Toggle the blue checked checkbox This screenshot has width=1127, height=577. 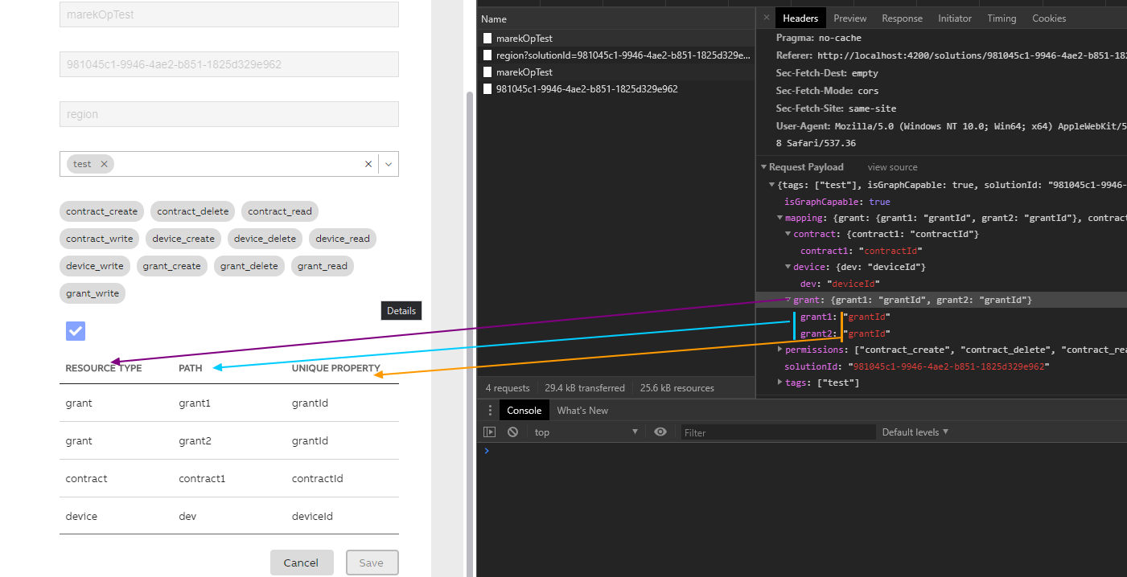tap(76, 331)
